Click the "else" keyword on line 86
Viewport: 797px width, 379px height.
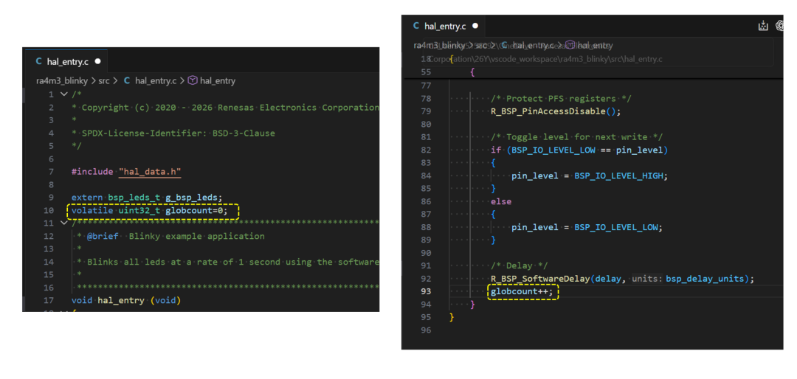[500, 201]
